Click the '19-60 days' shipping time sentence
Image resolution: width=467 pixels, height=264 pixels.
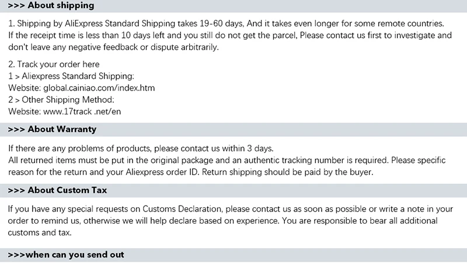click(228, 24)
